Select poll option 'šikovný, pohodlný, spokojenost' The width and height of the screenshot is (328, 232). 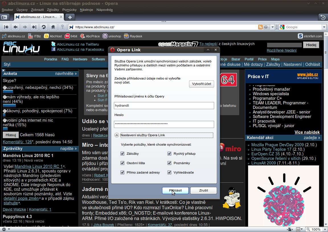(5, 111)
